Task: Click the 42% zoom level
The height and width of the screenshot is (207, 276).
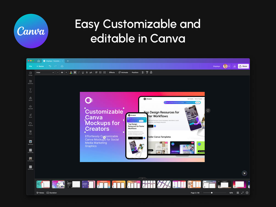Action: (231, 193)
